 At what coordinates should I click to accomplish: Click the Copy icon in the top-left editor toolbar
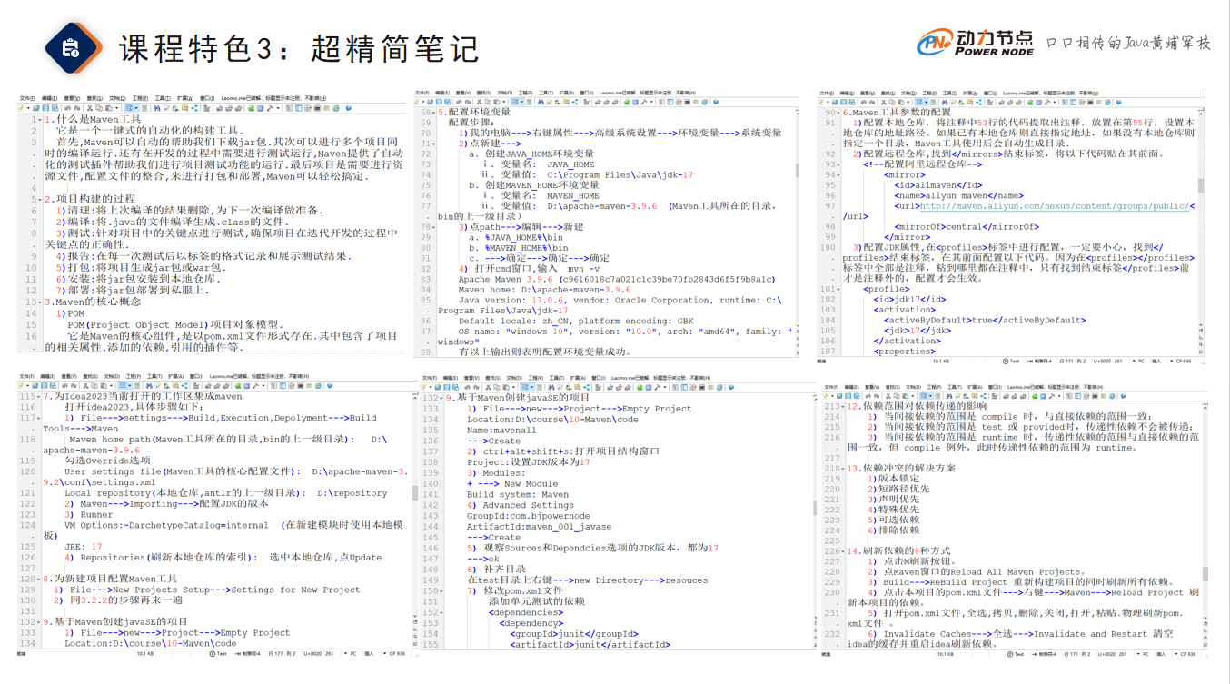click(98, 108)
